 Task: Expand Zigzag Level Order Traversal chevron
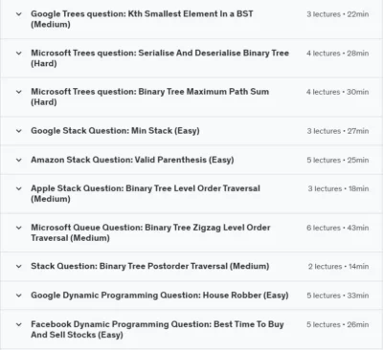coord(19,228)
